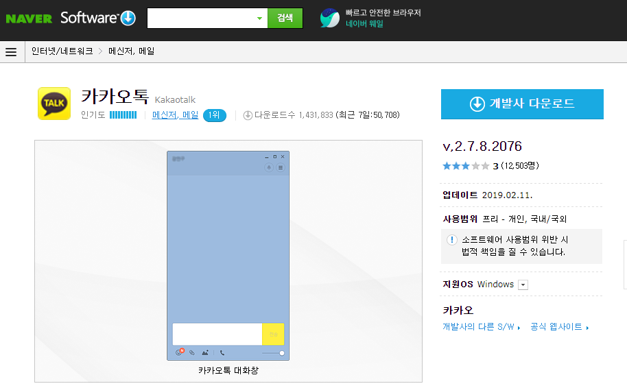Click the 개발사 다운로드 button

coord(522,104)
